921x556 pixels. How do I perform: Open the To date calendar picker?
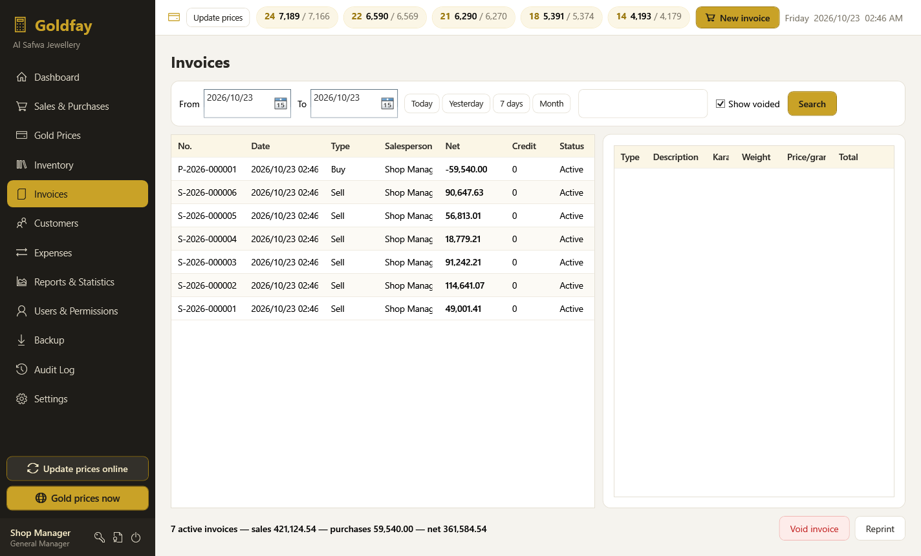[387, 103]
